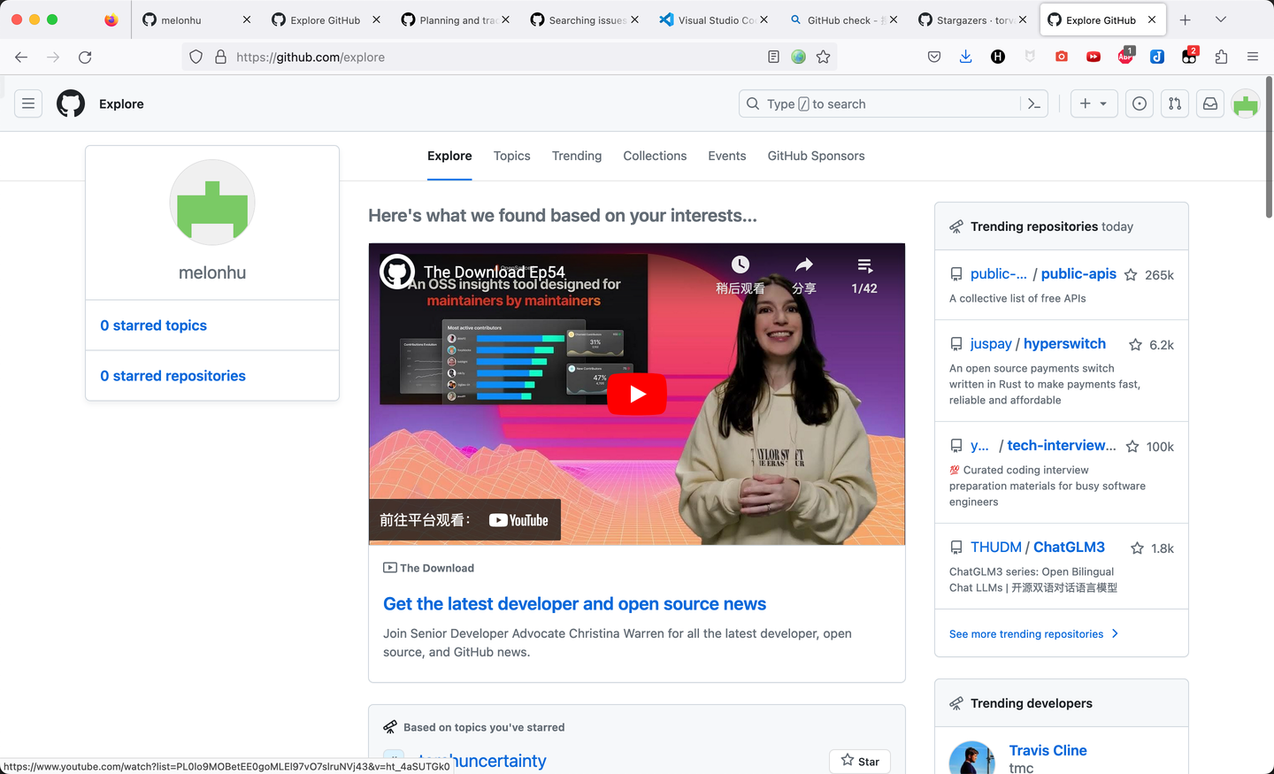1274x774 pixels.
Task: Click the GitHub Octocat logo
Action: (x=71, y=103)
